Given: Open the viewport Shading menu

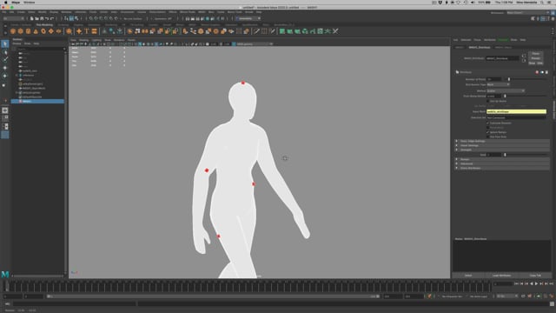Looking at the screenshot, I should point(83,40).
